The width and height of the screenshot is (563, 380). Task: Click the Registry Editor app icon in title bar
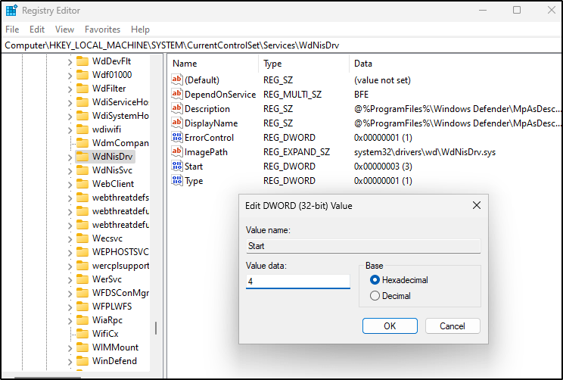(11, 11)
